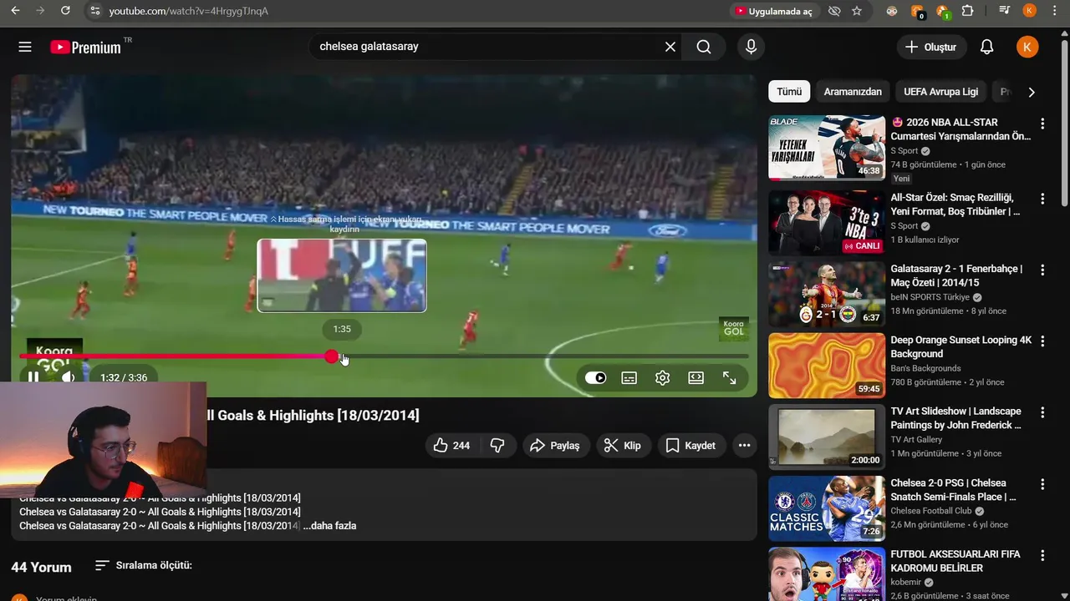Bookmark this page with the star icon
The width and height of the screenshot is (1070, 601).
[857, 11]
